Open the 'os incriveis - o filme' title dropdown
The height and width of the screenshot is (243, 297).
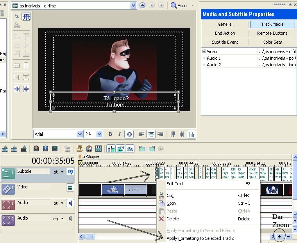click(x=133, y=6)
